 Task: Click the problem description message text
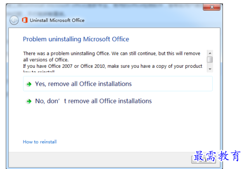[113, 62]
